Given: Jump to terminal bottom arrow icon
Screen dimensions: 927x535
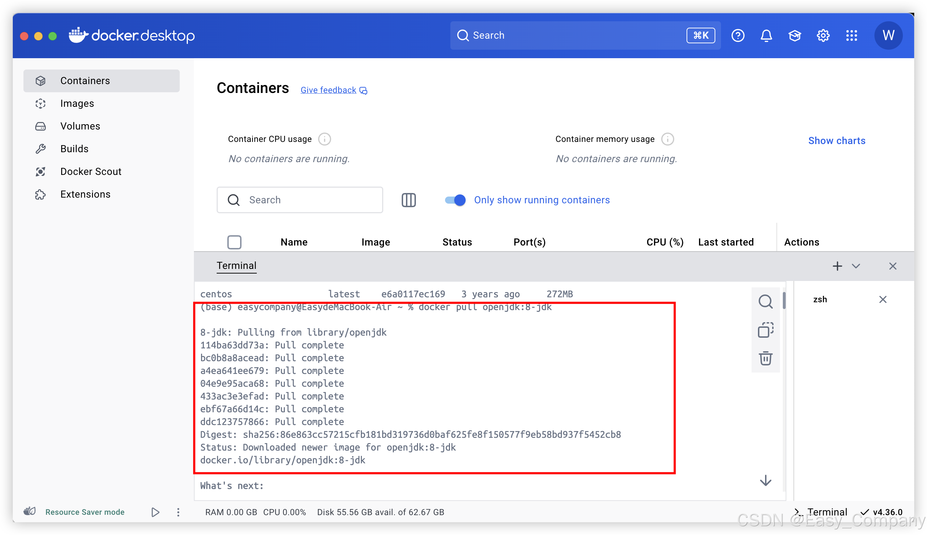Looking at the screenshot, I should tap(765, 480).
